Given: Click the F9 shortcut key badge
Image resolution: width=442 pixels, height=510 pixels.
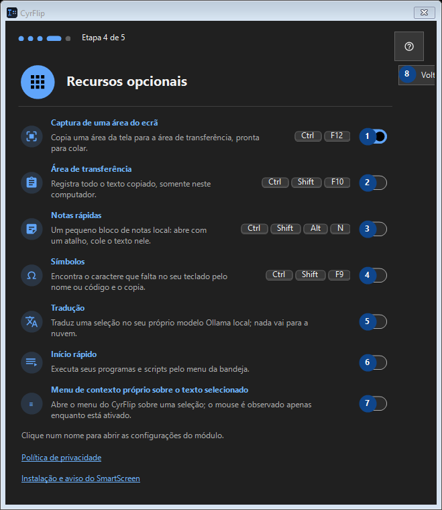Looking at the screenshot, I should (x=339, y=275).
